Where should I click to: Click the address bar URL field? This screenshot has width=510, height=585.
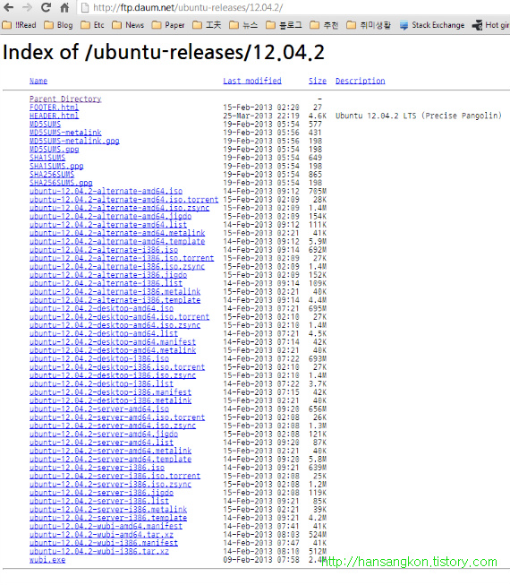(294, 7)
